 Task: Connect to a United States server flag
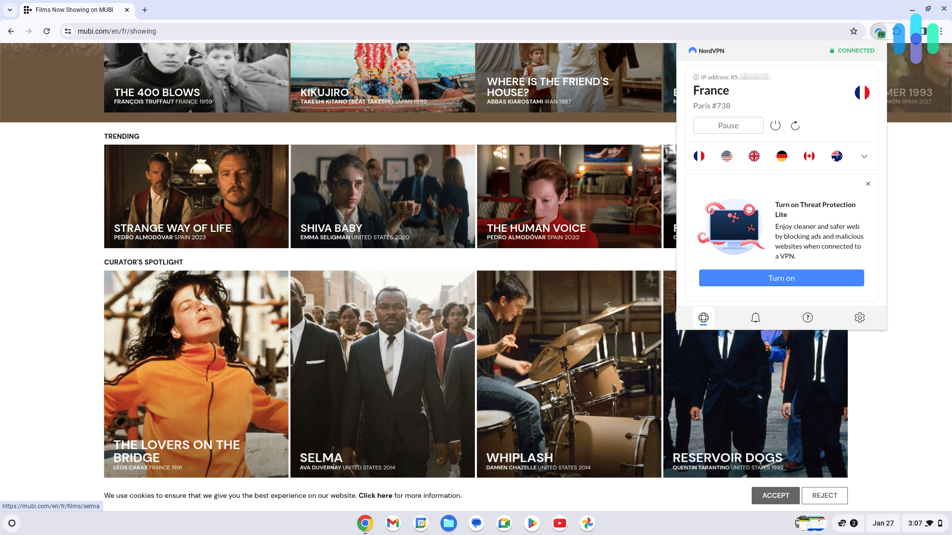(x=727, y=156)
